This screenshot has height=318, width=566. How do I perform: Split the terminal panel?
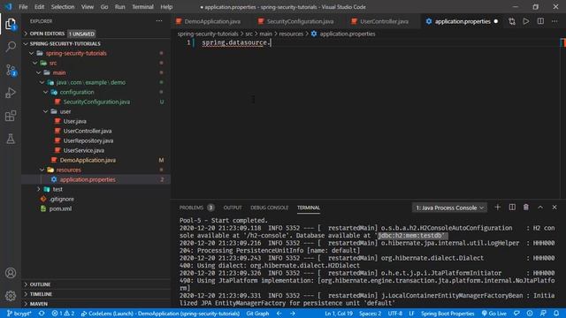coord(512,208)
